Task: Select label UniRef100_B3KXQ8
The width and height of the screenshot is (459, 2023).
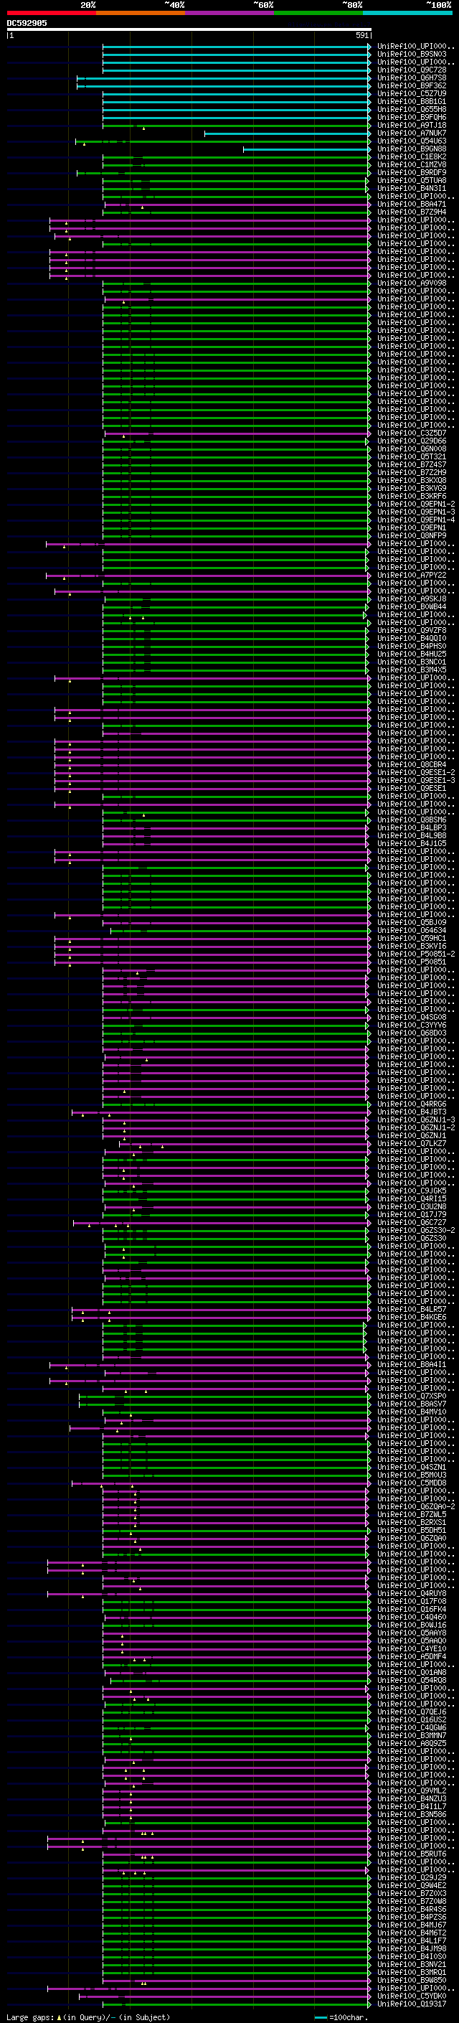Action: 412,481
